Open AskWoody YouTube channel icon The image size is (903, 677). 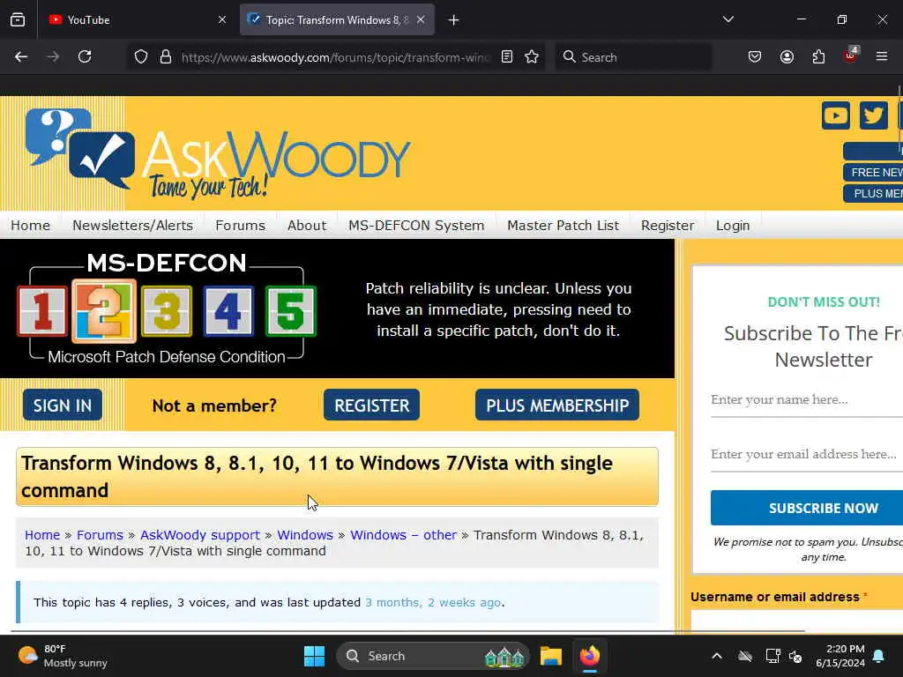tap(836, 115)
